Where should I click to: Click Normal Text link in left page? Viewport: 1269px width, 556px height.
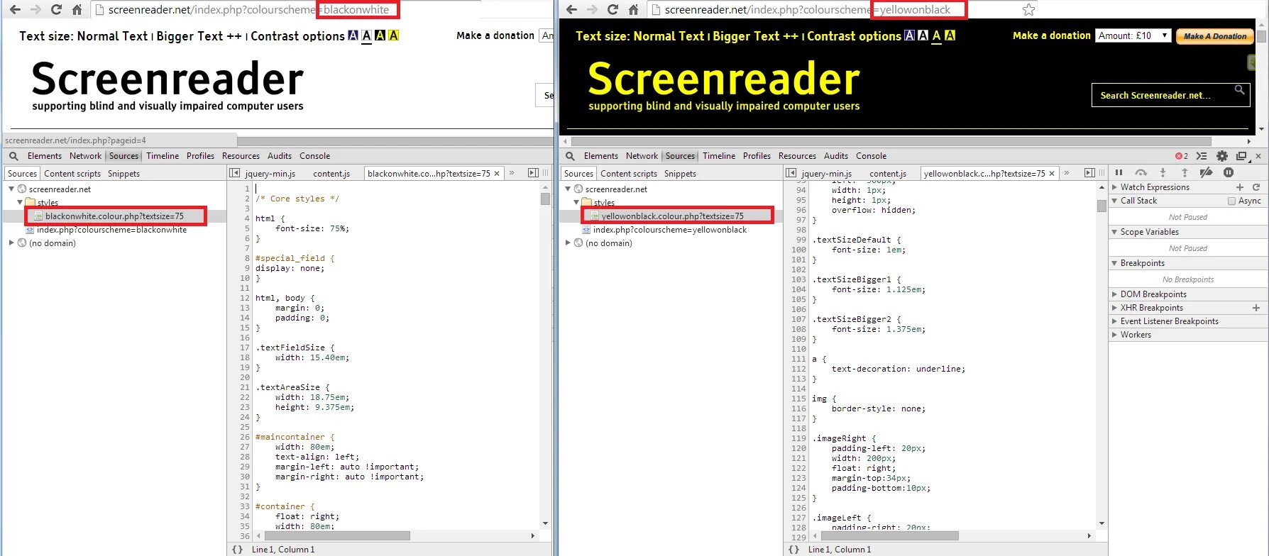[112, 36]
